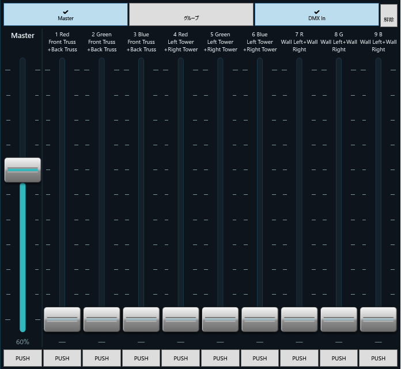The image size is (401, 369).
Task: Toggle the DMX In filter button
Action: point(317,14)
